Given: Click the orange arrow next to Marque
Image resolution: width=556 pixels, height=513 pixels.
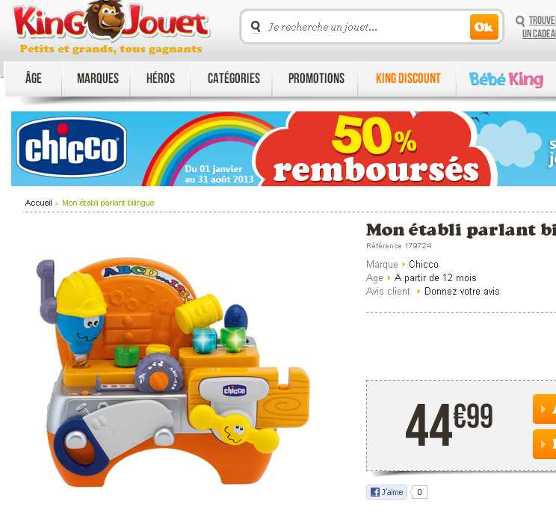Looking at the screenshot, I should 403,265.
